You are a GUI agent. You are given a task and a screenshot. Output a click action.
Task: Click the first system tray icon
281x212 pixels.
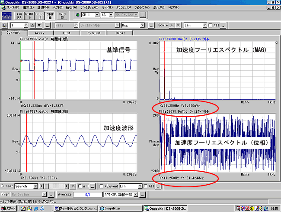[238, 209]
